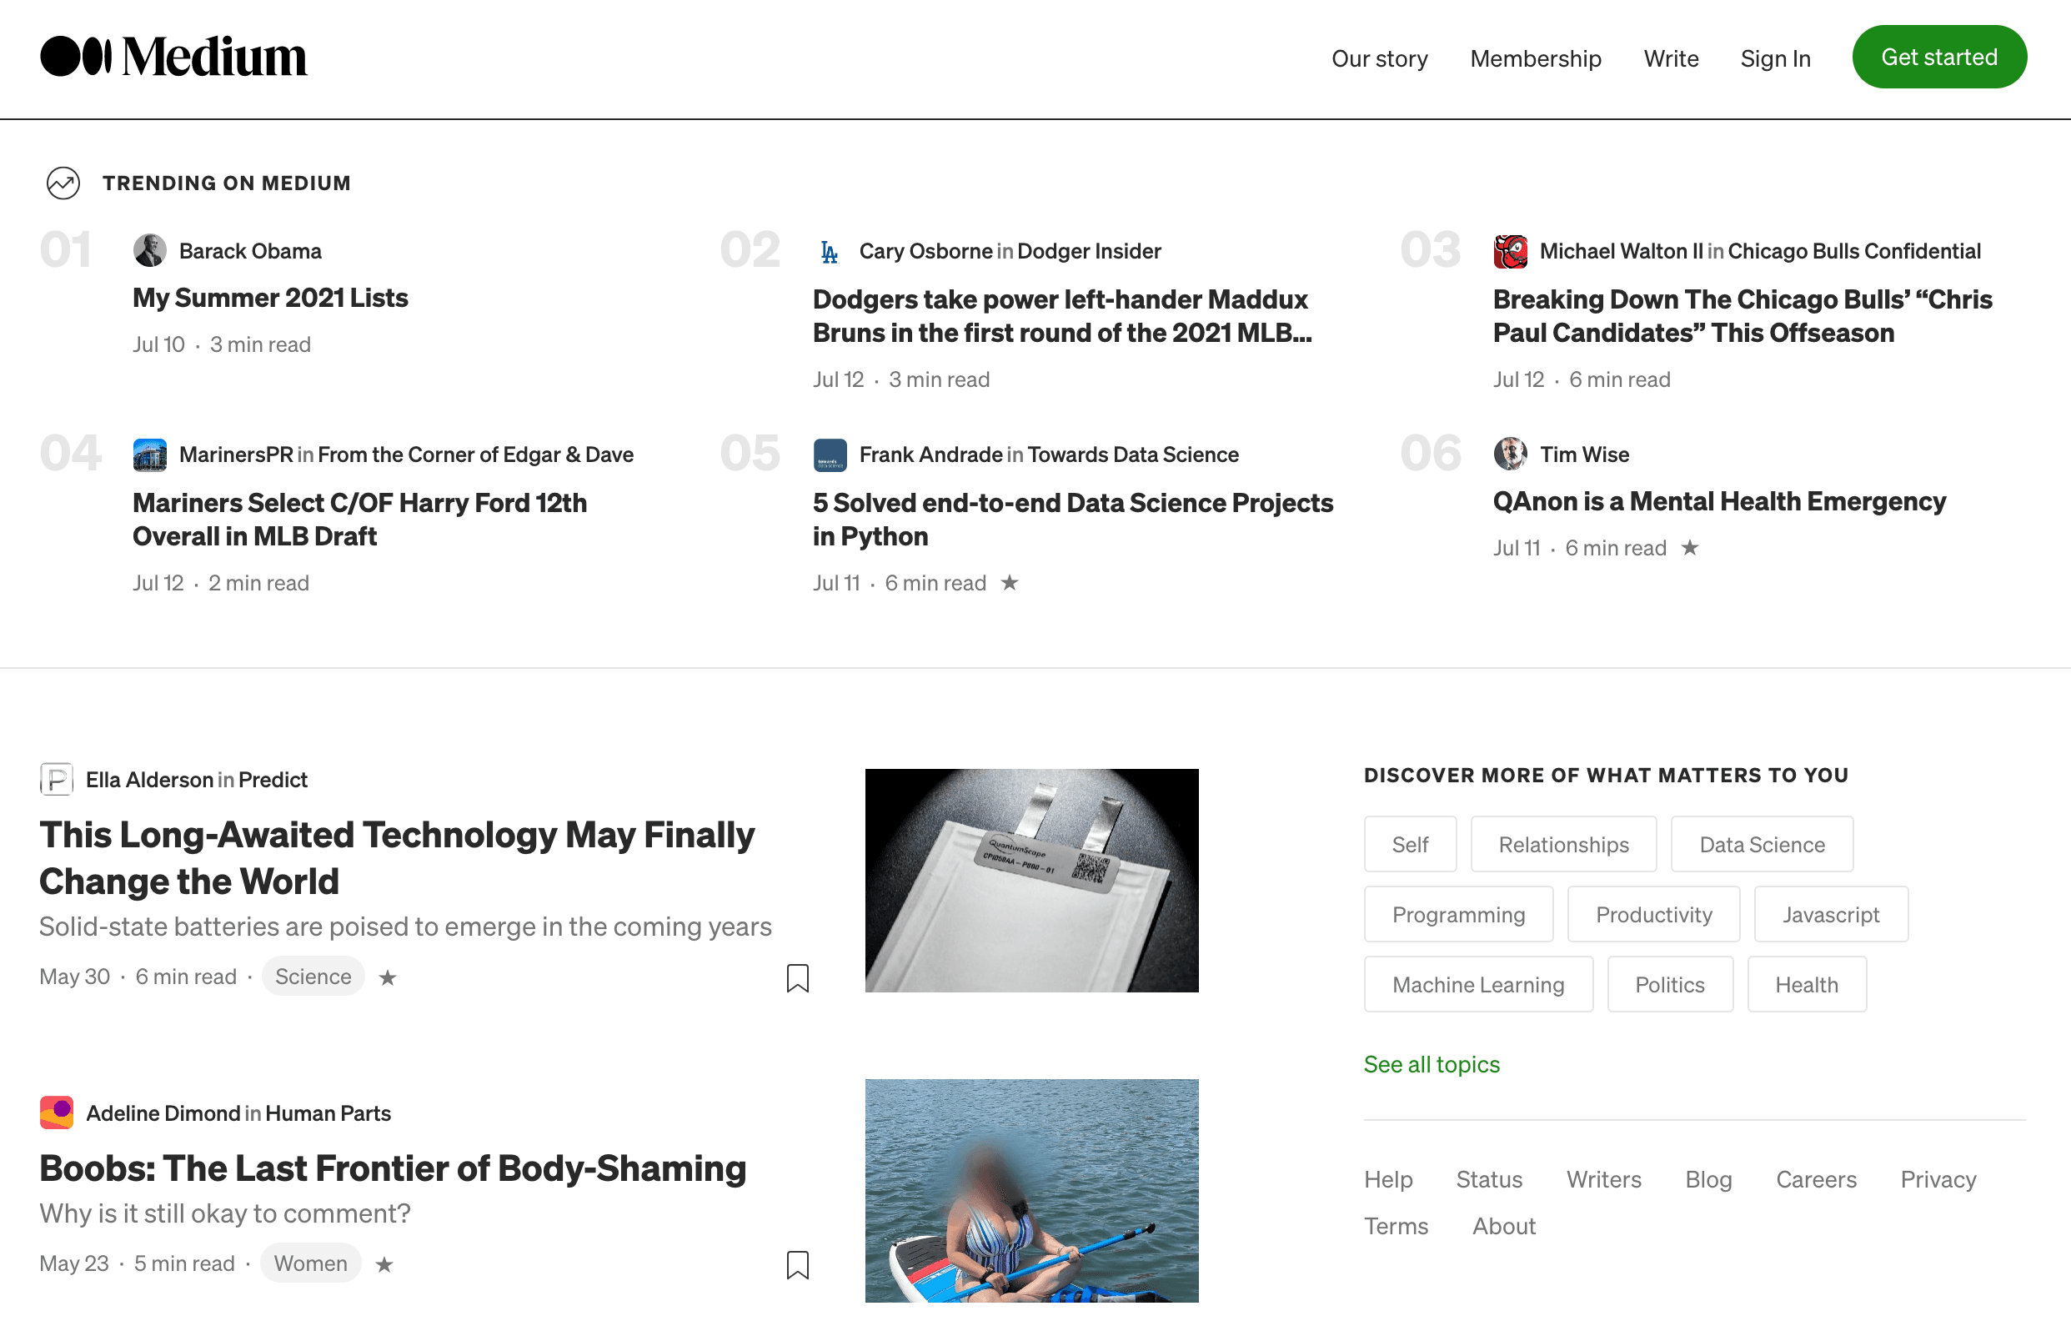Click the Chicago Bulls Confidential avatar
The width and height of the screenshot is (2071, 1331).
tap(1510, 252)
